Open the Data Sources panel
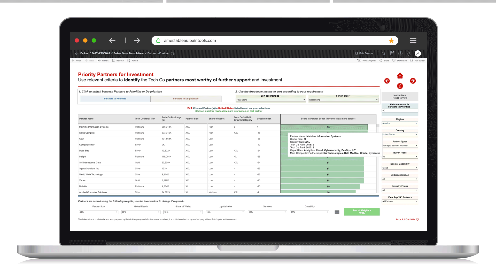The height and width of the screenshot is (279, 496). (364, 53)
